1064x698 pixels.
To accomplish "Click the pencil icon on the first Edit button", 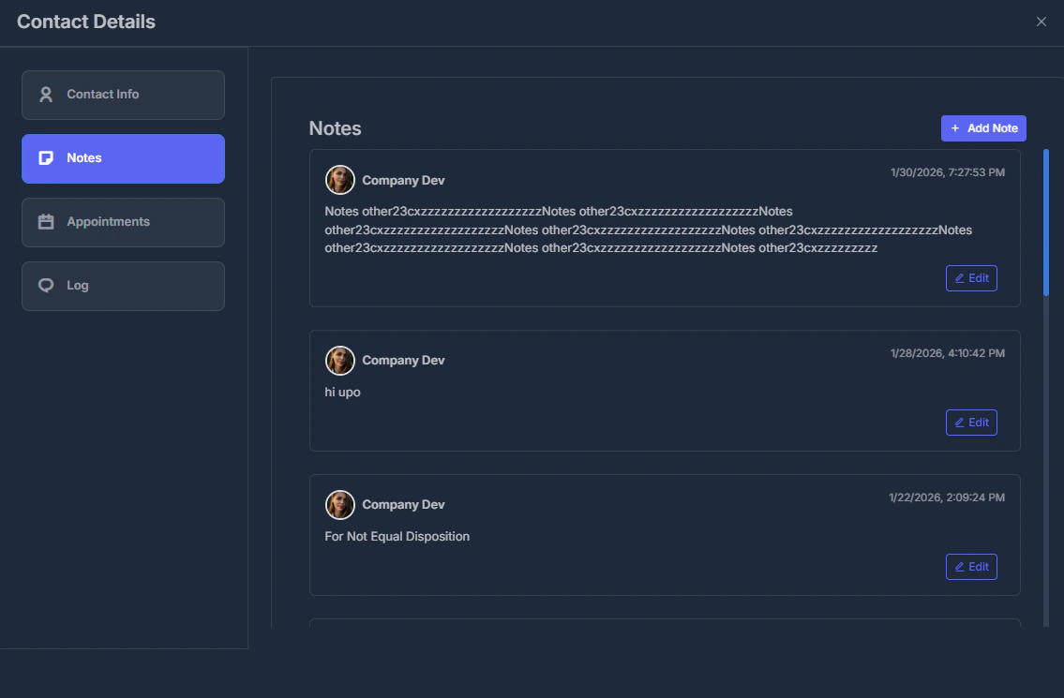I will pyautogui.click(x=959, y=277).
